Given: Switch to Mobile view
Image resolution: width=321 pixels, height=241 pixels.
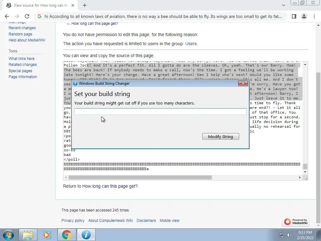Looking at the screenshot, I should pos(170,221).
